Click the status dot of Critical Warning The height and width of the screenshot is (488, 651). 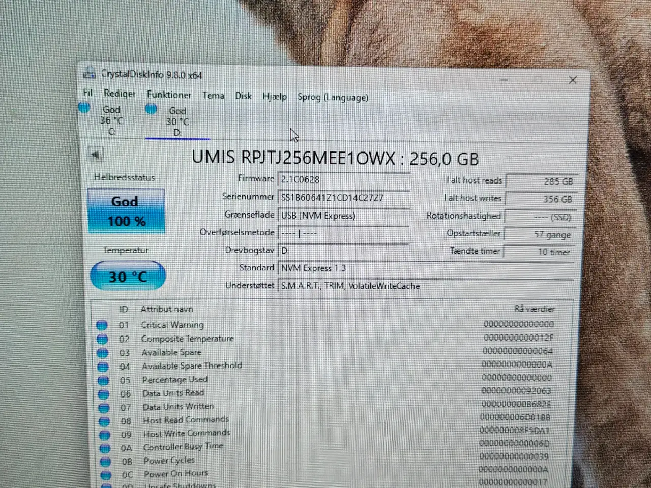(x=102, y=325)
